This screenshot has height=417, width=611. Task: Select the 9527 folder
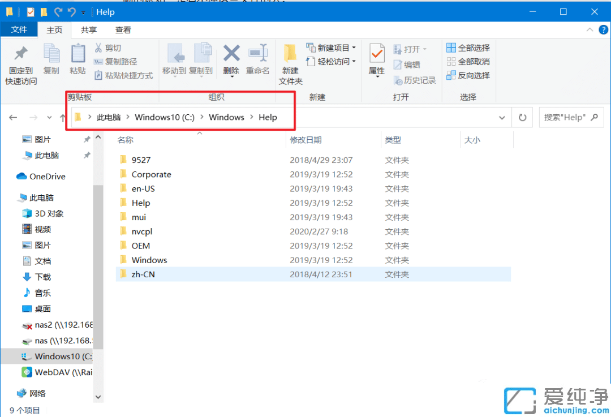[x=313, y=160]
